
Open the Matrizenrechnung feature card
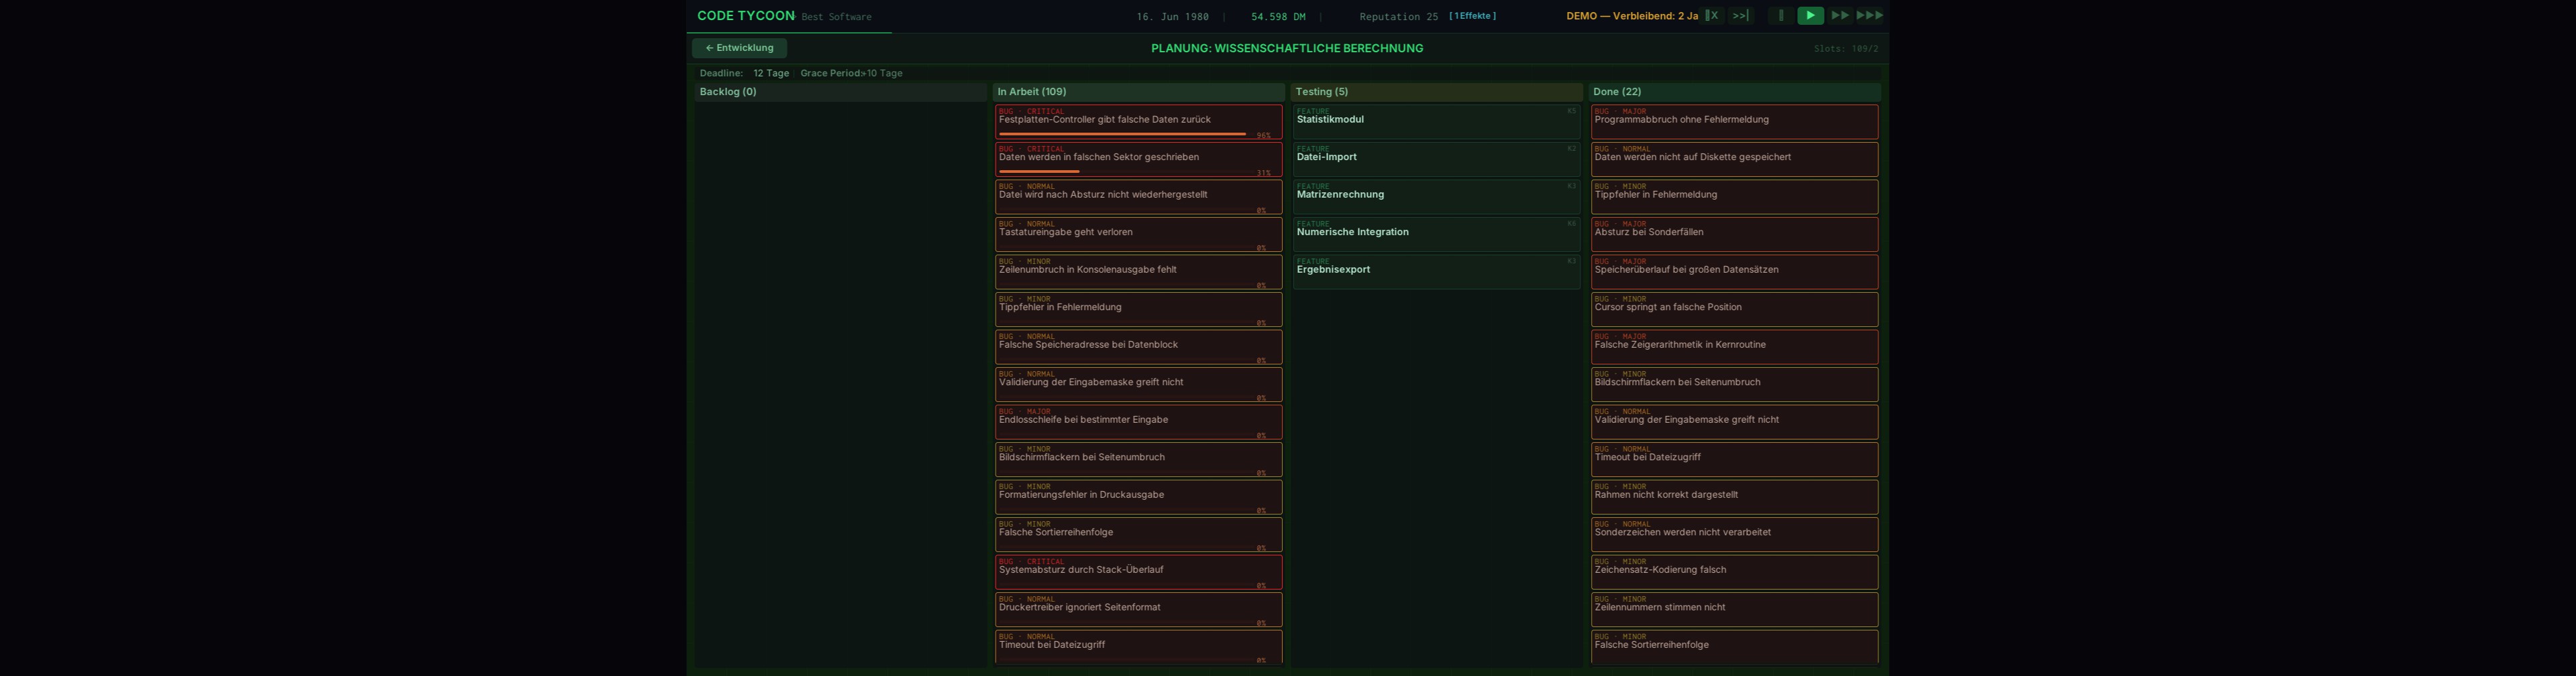point(1436,196)
